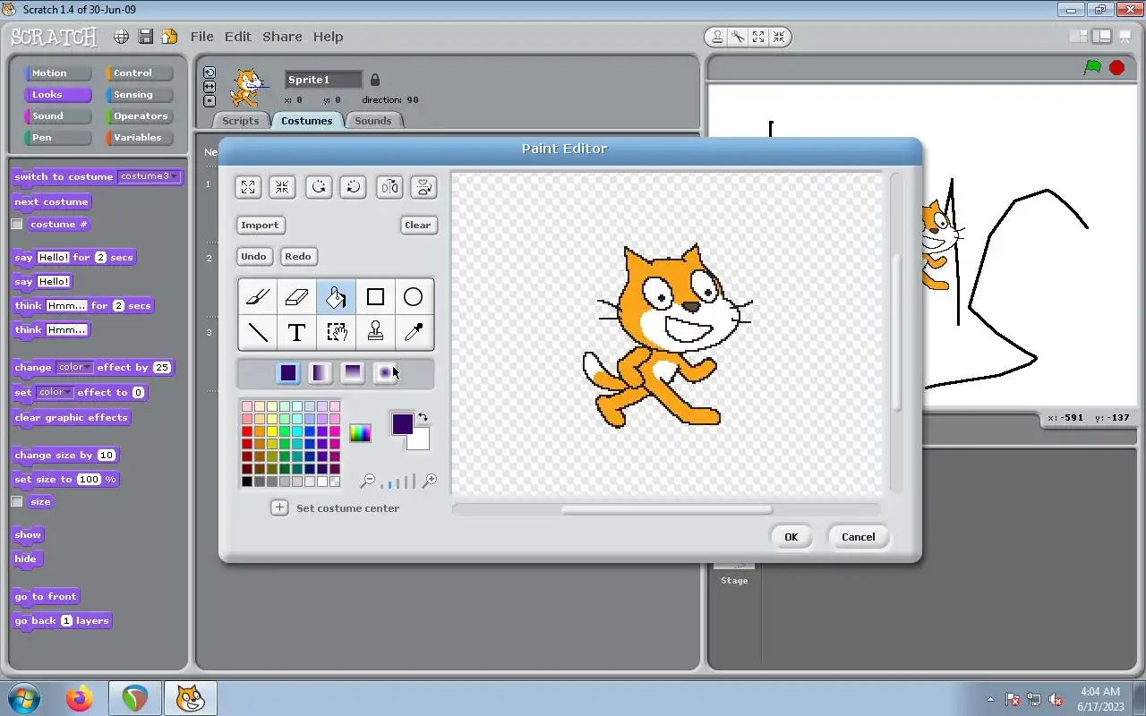Click the Undo button
Screen dimensions: 1146x716
click(x=253, y=257)
